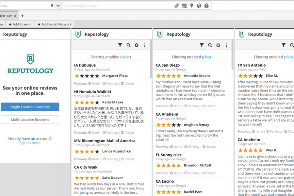Image resolution: width=294 pixels, height=196 pixels.
Task: Choose Multi-Location Business
Action: tap(30, 120)
